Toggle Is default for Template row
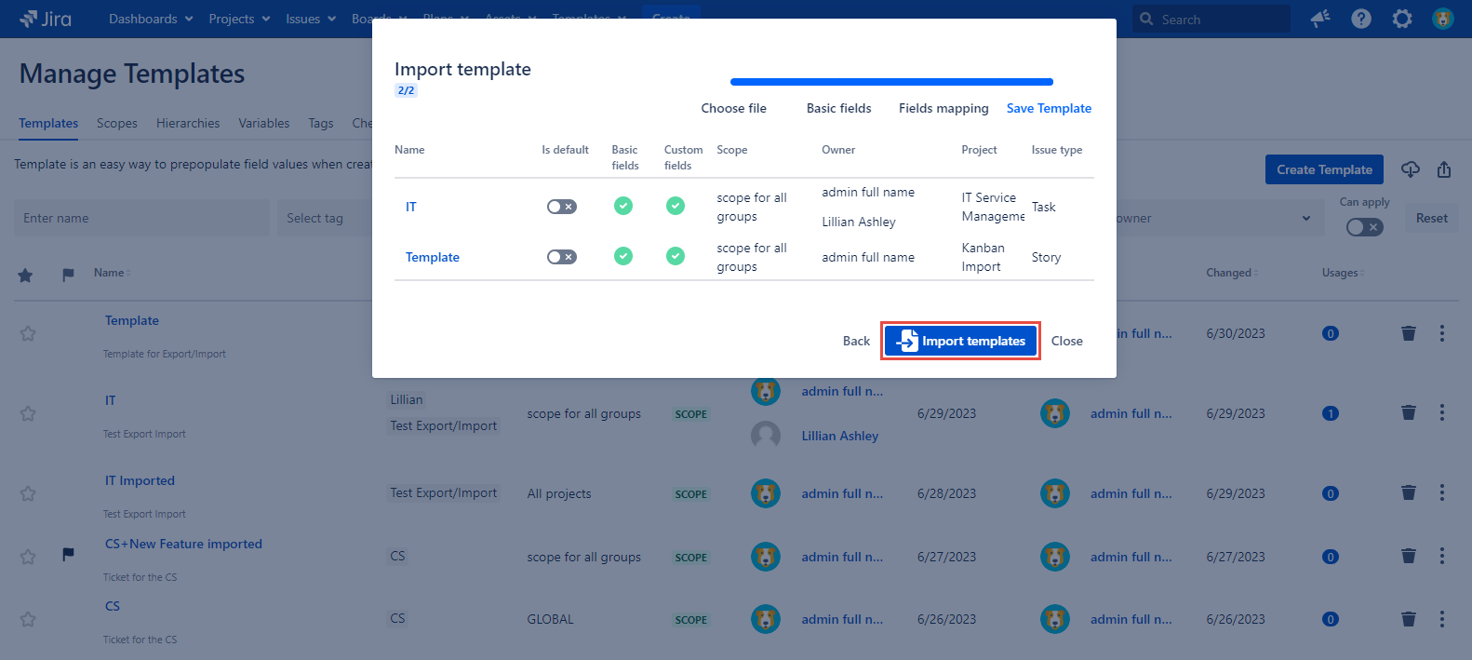Image resolution: width=1472 pixels, height=660 pixels. coord(561,257)
